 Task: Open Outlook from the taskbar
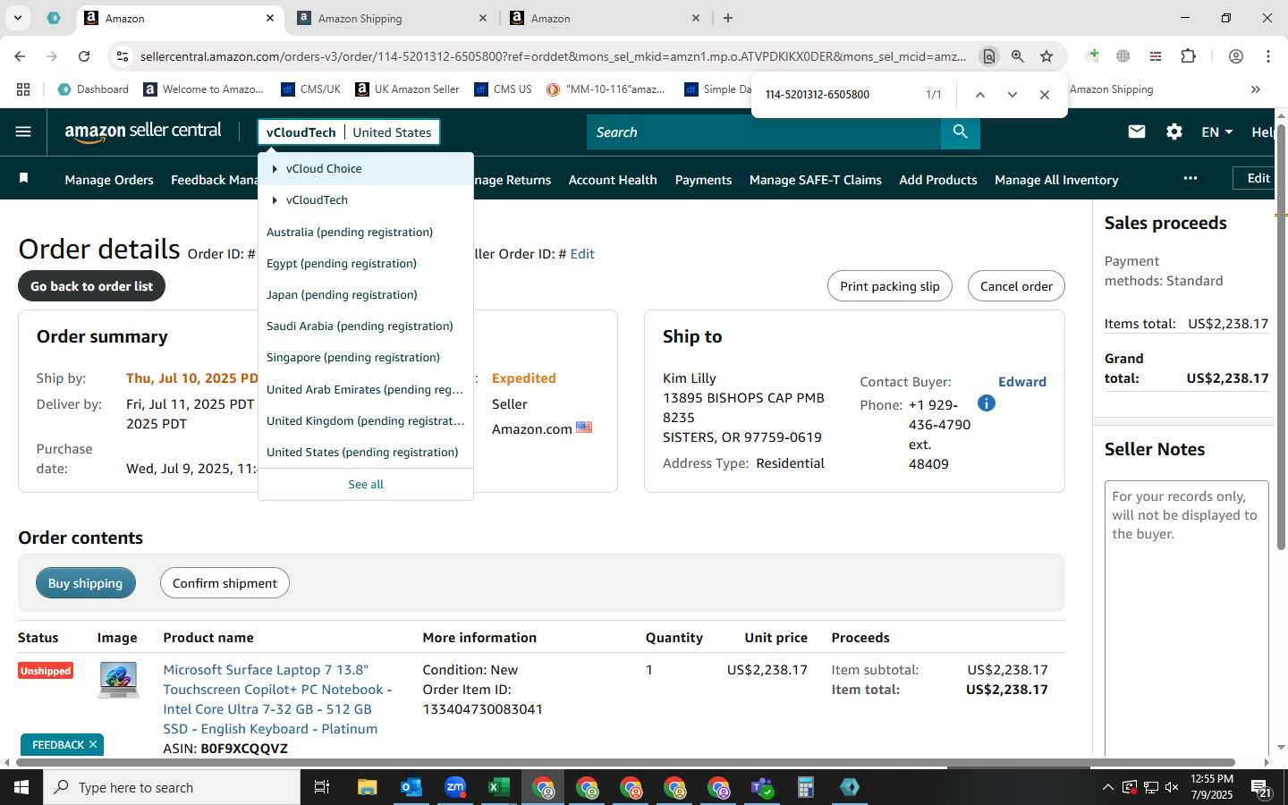coord(411,787)
